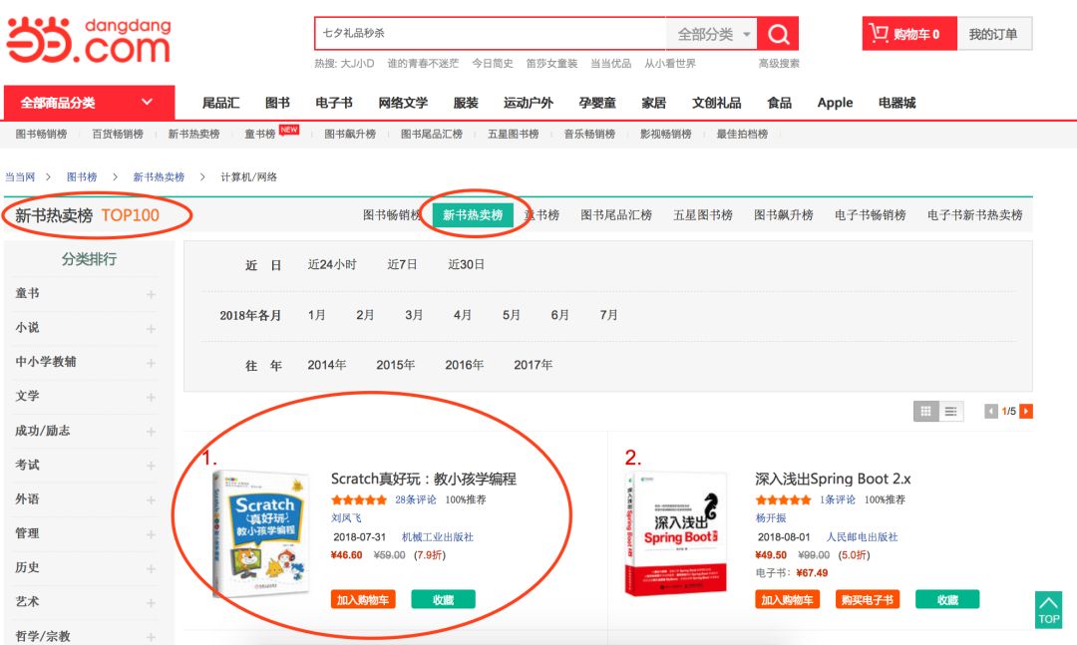Click 购买电子书 for Spring Boot

tap(868, 599)
